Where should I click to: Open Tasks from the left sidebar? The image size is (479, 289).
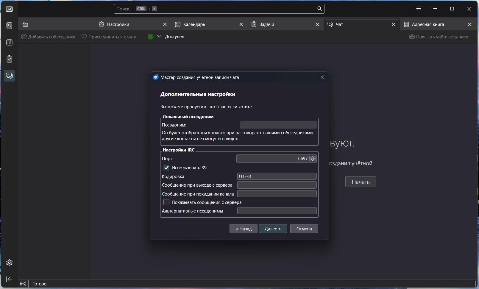tap(9, 59)
